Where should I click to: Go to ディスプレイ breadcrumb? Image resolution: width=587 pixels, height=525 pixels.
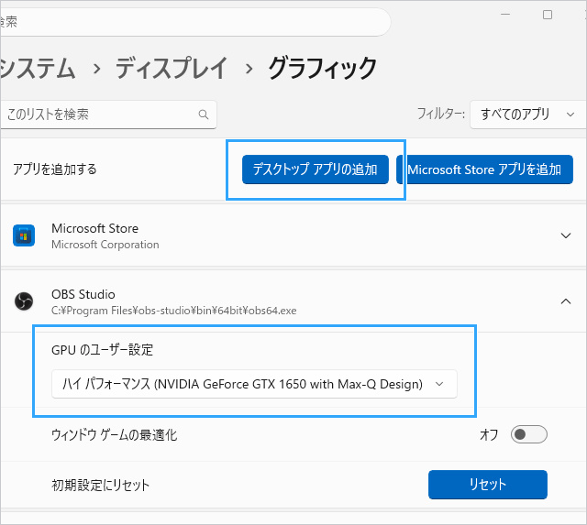point(172,68)
